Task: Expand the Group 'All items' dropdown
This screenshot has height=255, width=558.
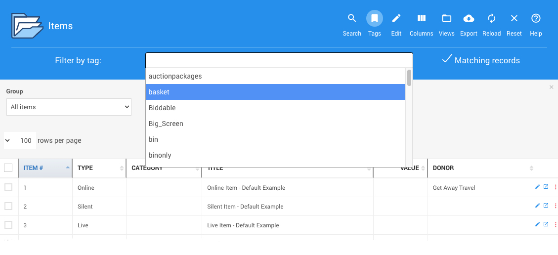Action: [x=69, y=107]
